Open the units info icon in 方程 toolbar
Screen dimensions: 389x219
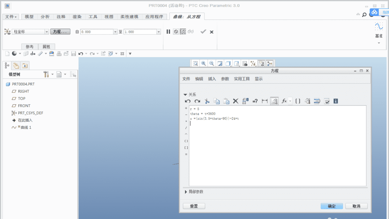click(x=336, y=101)
